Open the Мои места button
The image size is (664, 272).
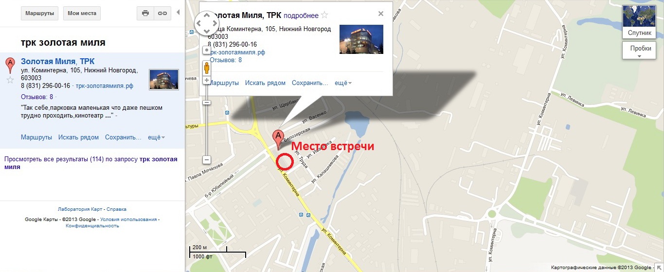coord(82,13)
